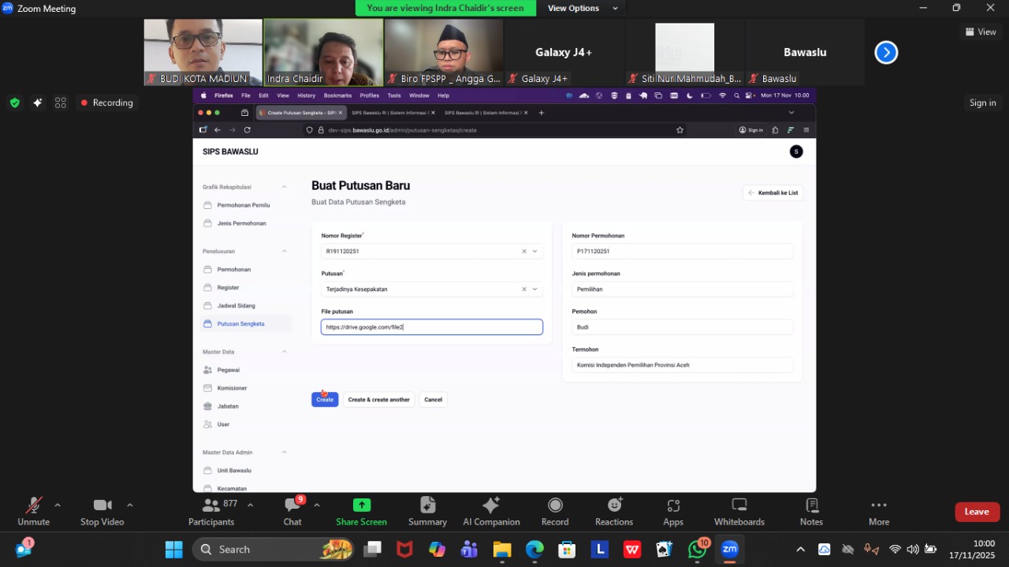Stop Video camera toggle
Viewport: 1009px width, 567px height.
pos(102,505)
